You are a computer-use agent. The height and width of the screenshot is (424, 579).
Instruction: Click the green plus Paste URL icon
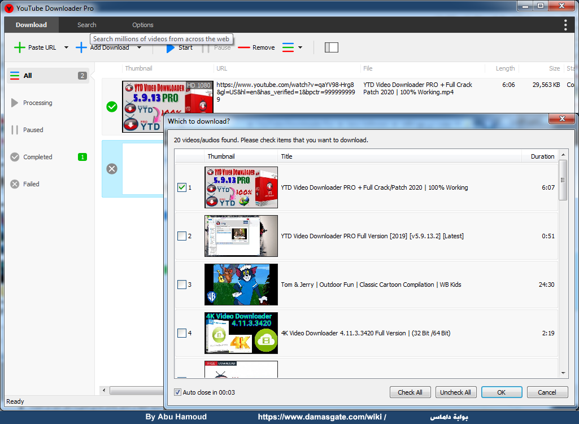[19, 47]
